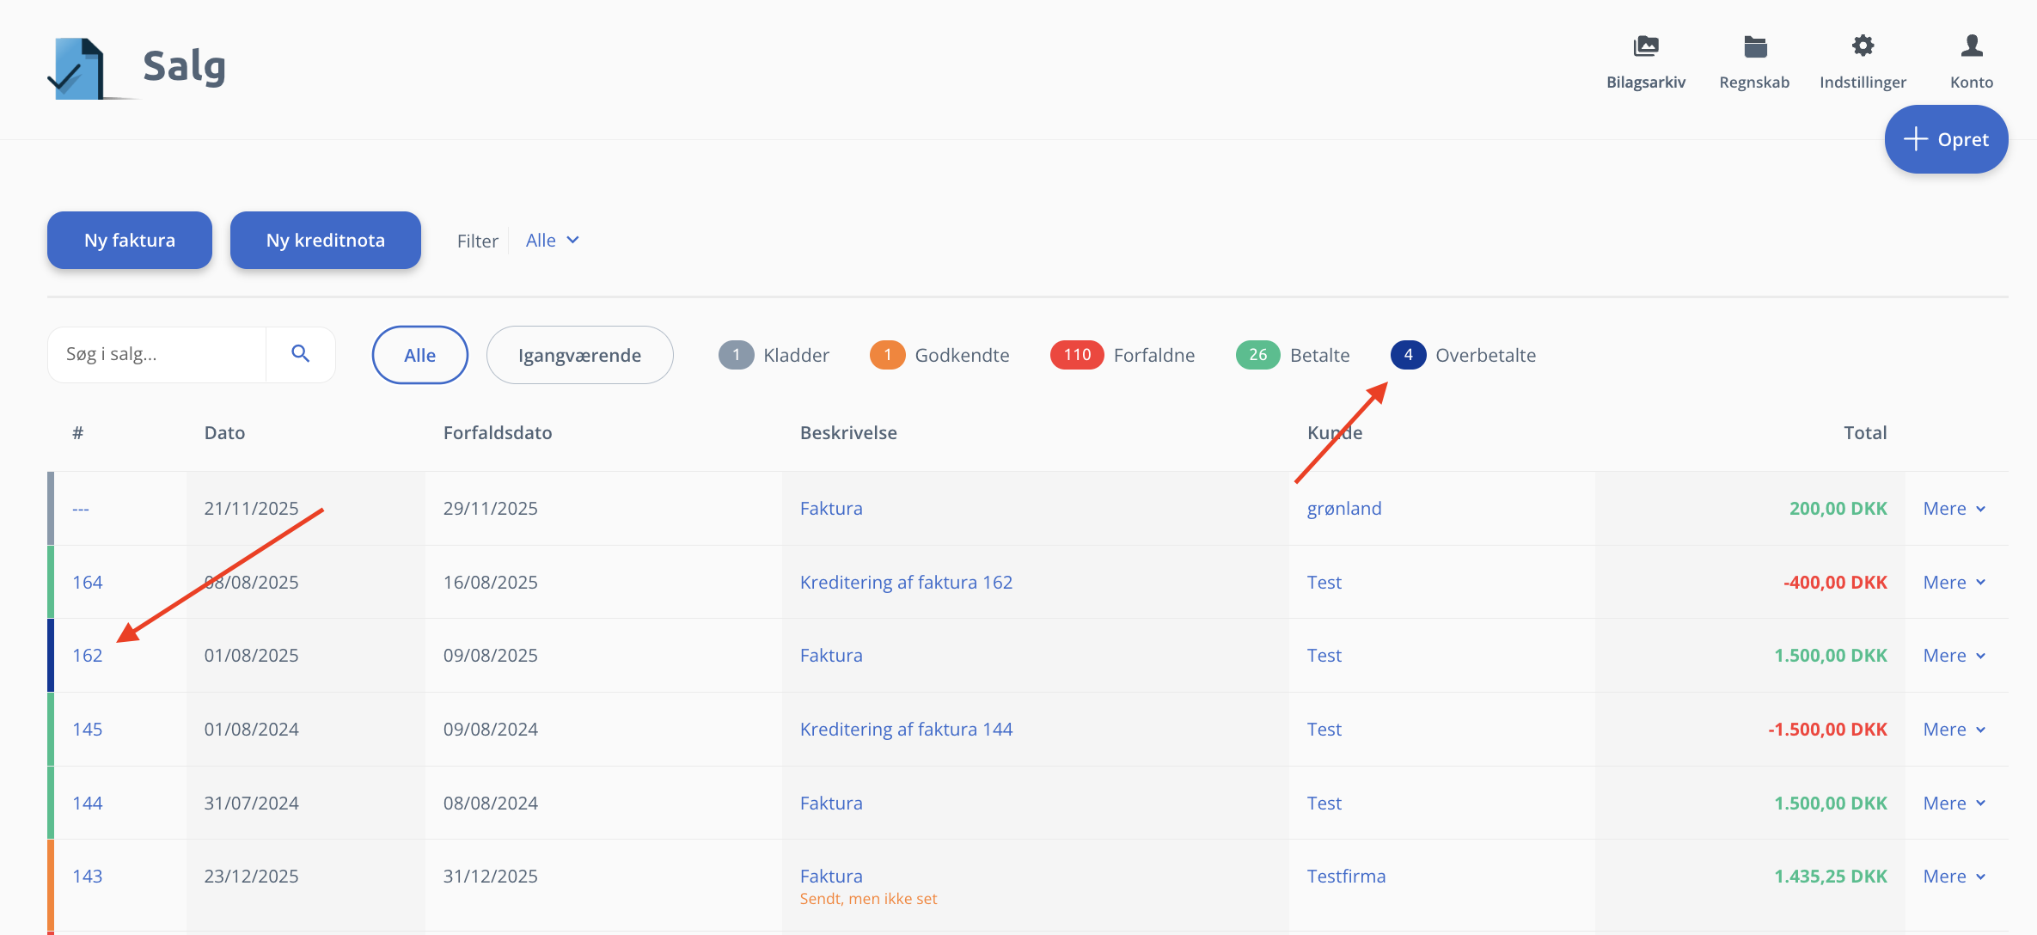Click the Ny faktura button

[130, 241]
